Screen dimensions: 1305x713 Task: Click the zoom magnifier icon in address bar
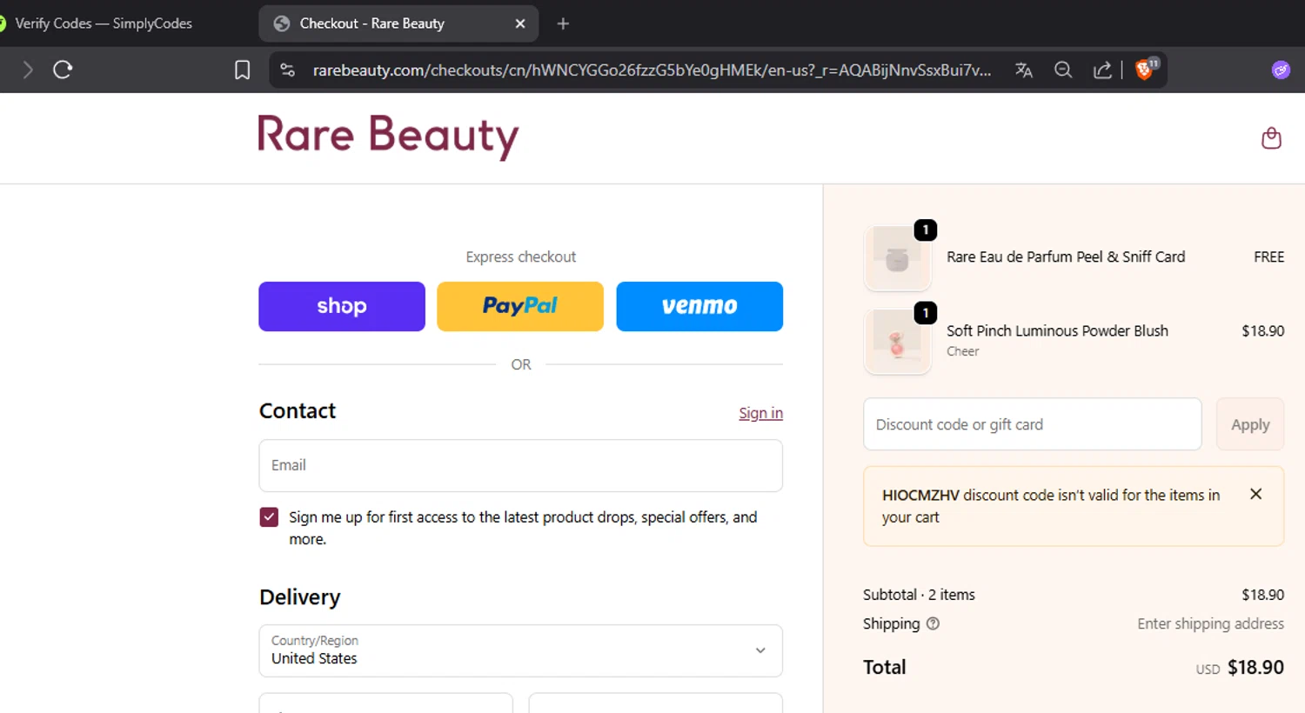pyautogui.click(x=1063, y=70)
